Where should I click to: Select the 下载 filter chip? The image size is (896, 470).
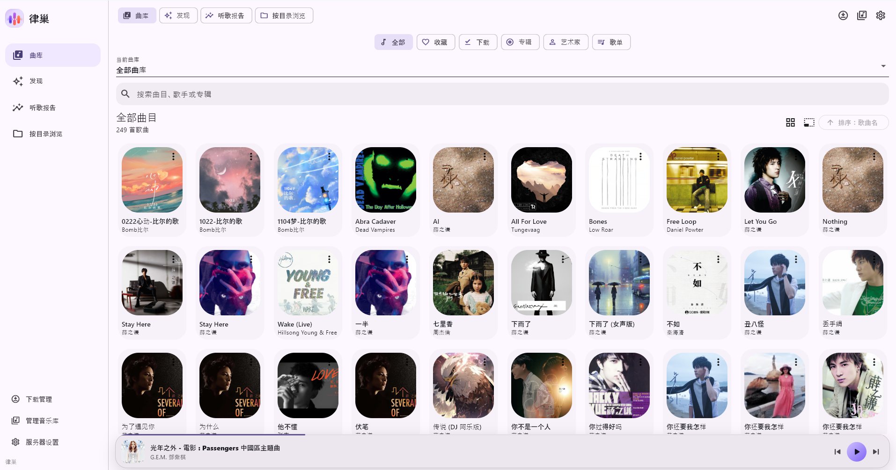click(478, 42)
